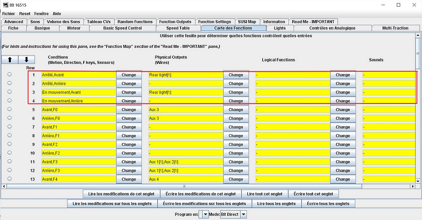Click the Arrière,F0 condition field
Image resolution: width=422 pixels, height=220 pixels.
pos(79,118)
